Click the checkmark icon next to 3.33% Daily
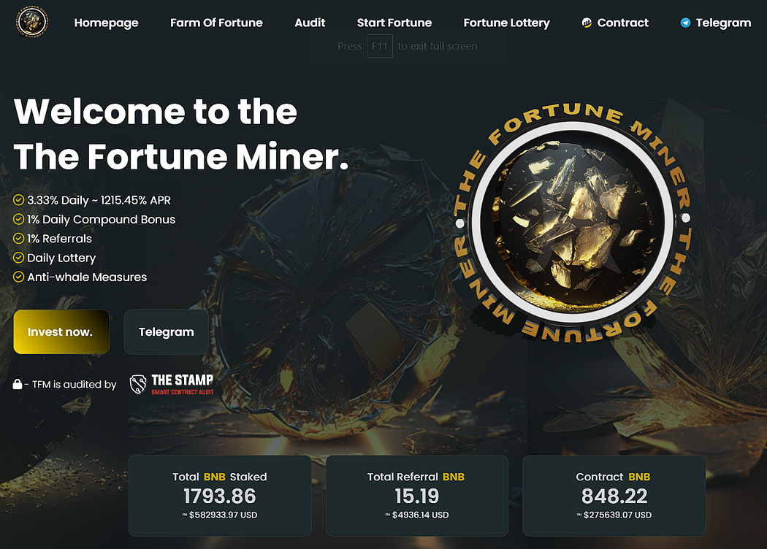 tap(18, 200)
